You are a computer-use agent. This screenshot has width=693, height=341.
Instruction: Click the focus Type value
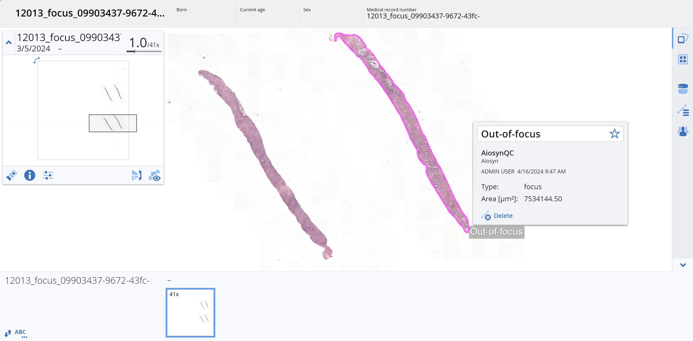coord(533,187)
